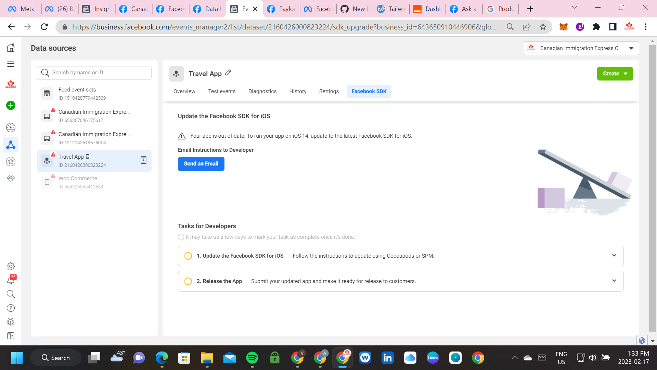Open the Diagnostics tab
657x370 pixels.
(x=262, y=91)
